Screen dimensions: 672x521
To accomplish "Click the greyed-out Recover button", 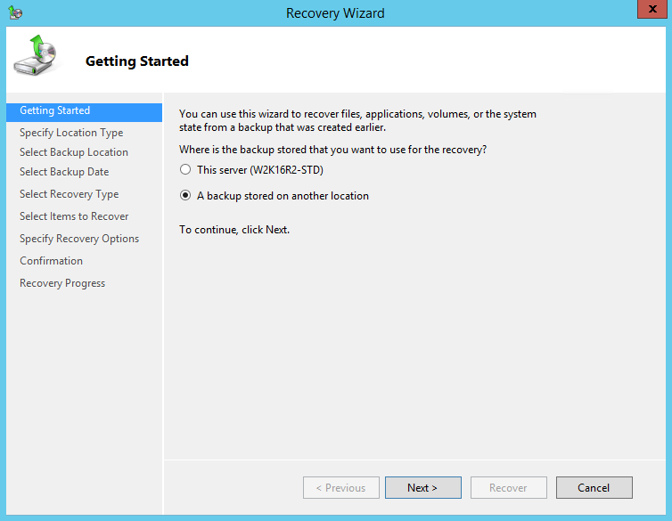I will pos(508,488).
